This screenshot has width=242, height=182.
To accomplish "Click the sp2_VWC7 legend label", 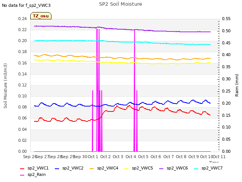I will tap(212, 168).
